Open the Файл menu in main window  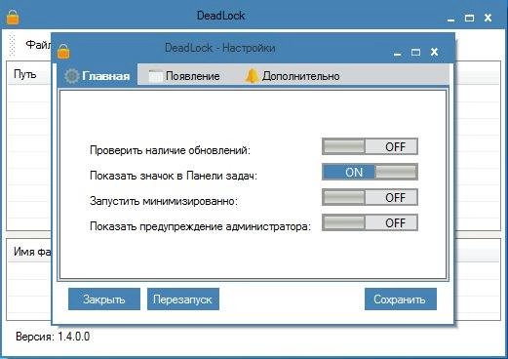[x=38, y=45]
